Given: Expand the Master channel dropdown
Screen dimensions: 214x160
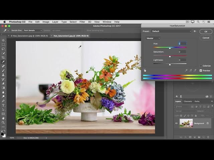Looking at the screenshot, I should click(x=153, y=38).
